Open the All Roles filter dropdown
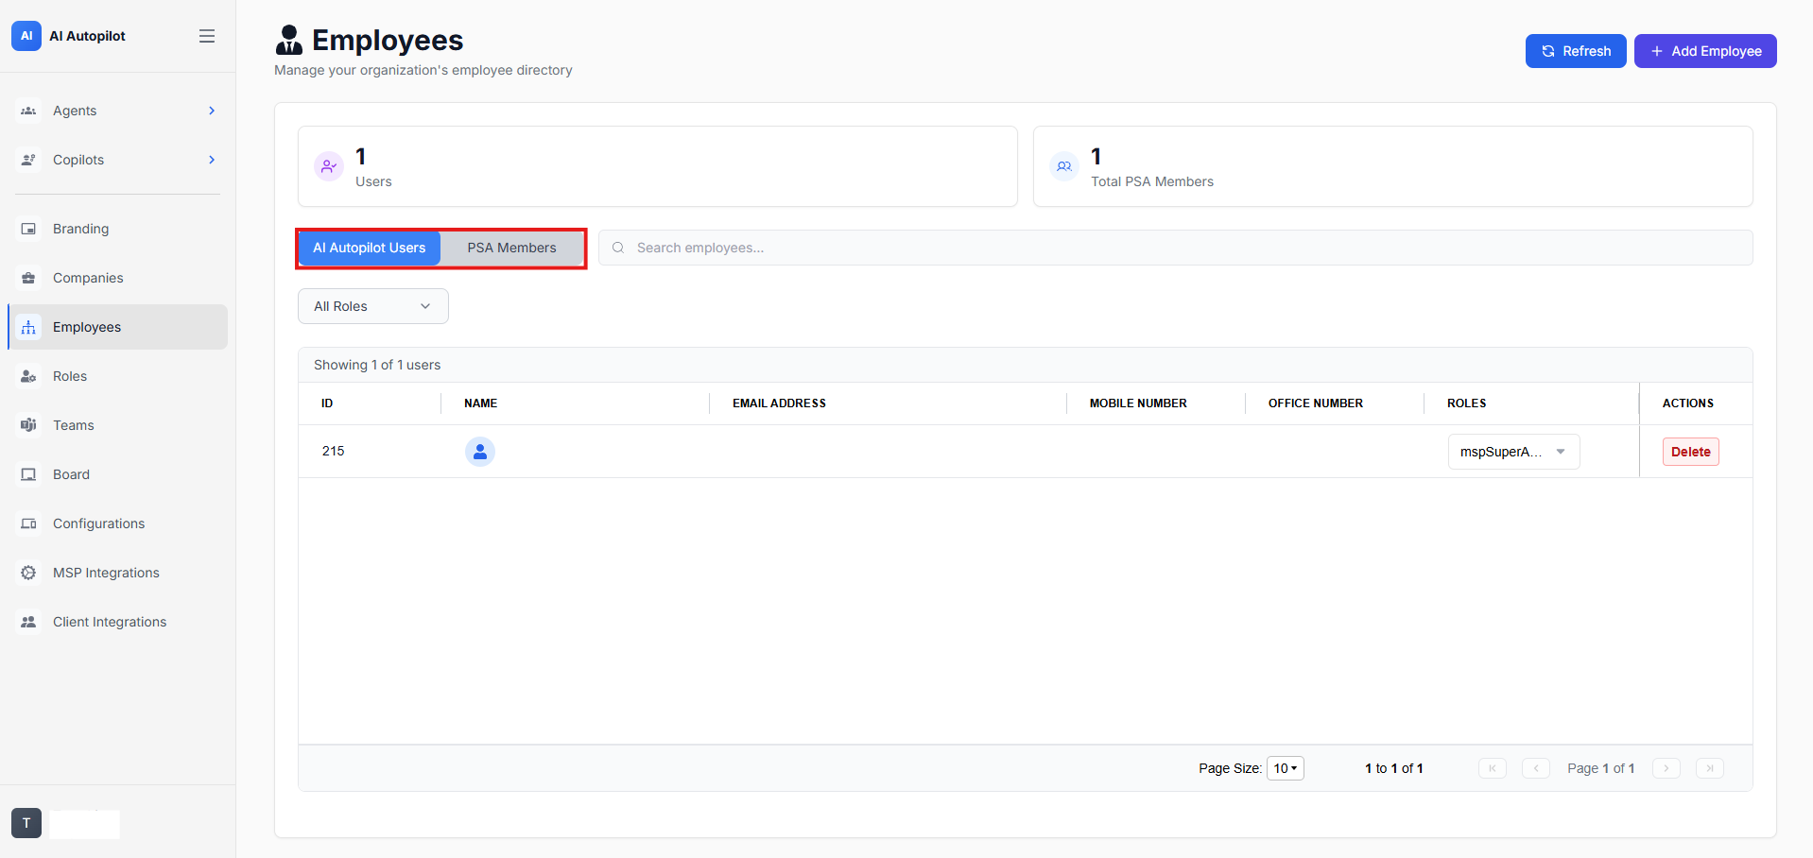Image resolution: width=1813 pixels, height=858 pixels. [x=373, y=306]
